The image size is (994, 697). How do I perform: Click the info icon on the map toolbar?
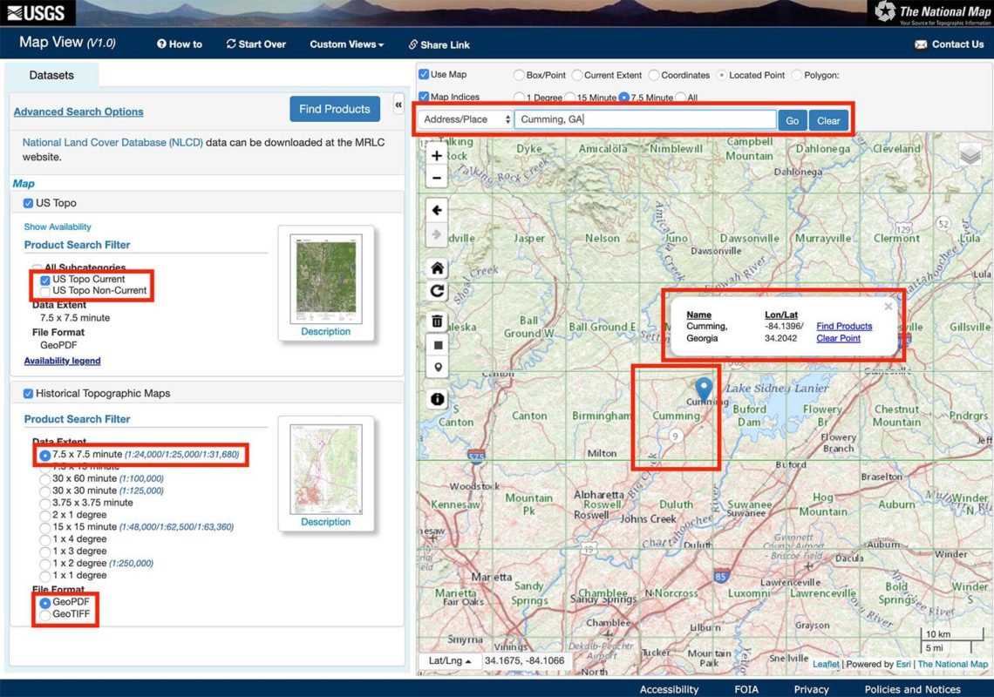(x=437, y=399)
